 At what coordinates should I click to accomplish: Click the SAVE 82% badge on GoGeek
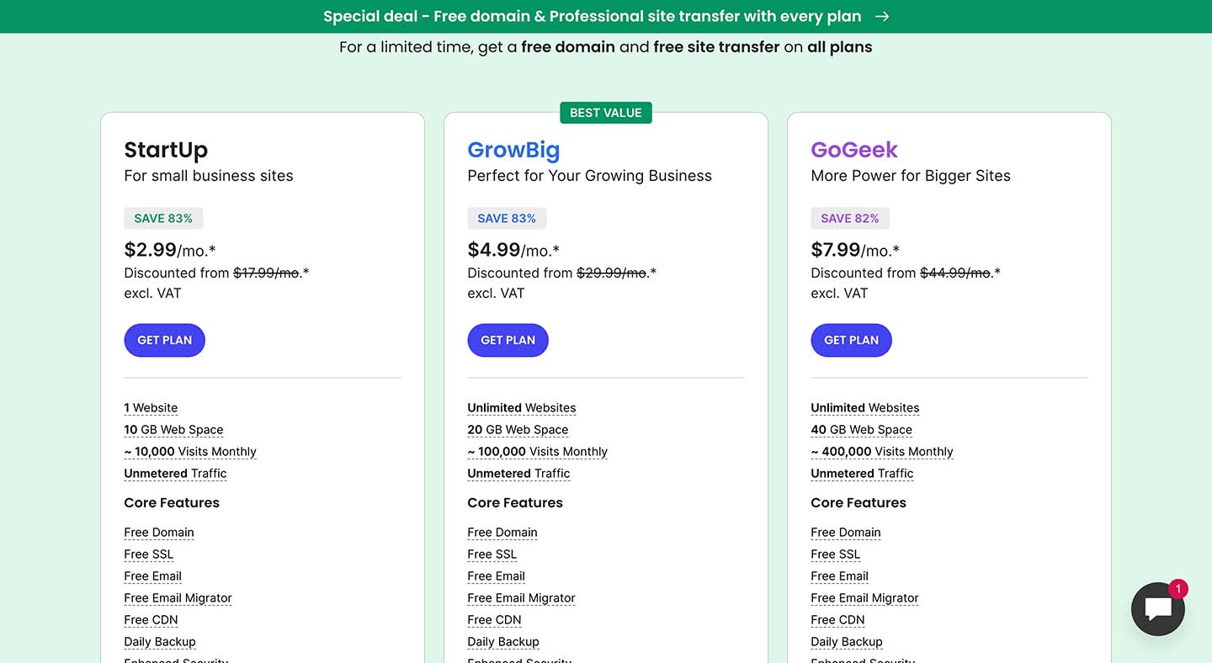(x=850, y=219)
